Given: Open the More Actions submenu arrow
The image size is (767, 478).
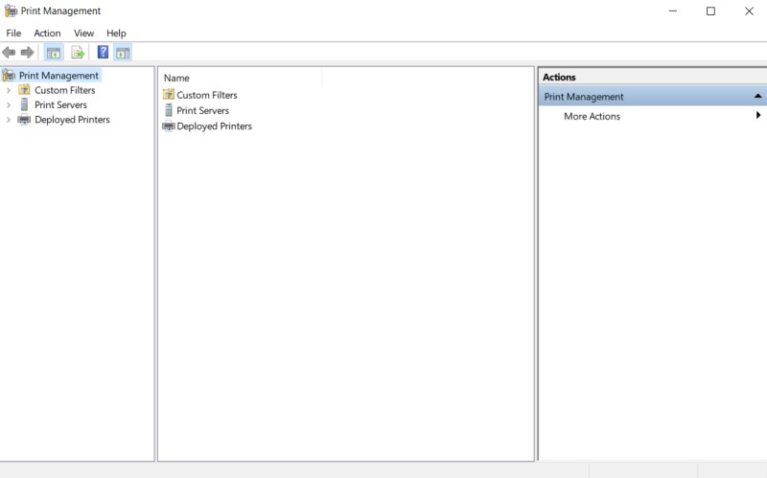Looking at the screenshot, I should (x=758, y=115).
